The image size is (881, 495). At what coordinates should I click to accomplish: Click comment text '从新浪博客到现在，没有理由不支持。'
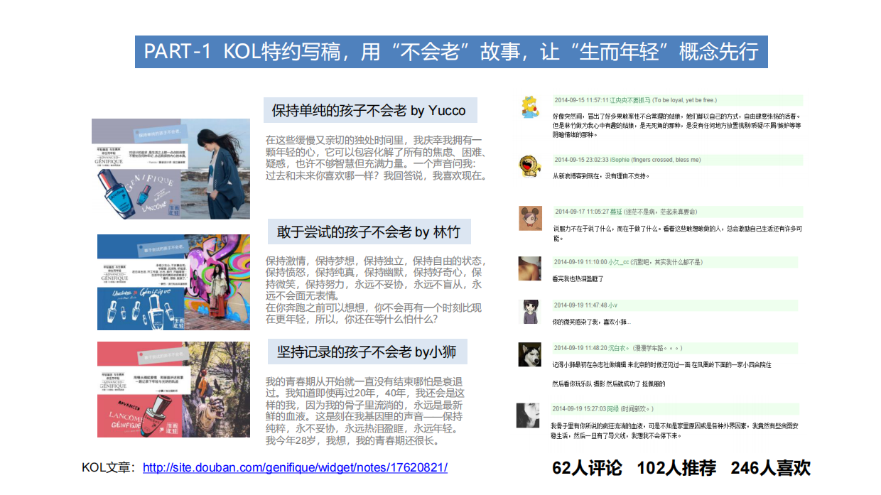pyautogui.click(x=601, y=175)
